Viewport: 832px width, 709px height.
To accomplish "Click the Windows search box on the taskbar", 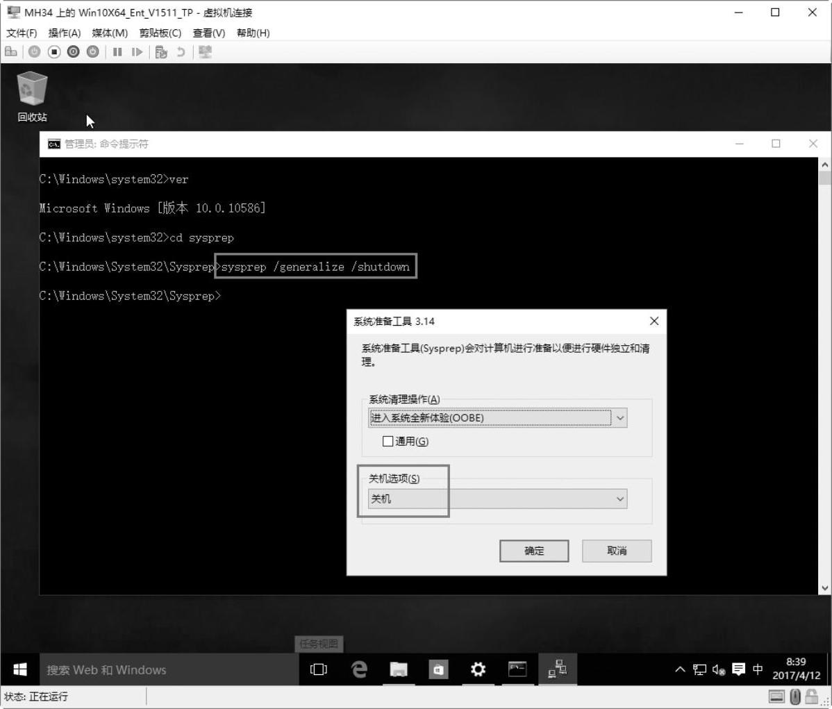I will 168,669.
